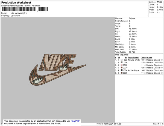Image resolution: width=164 pixels, height=126 pixels.
Task: Click the 'Code' column header
Action: click(143, 58)
